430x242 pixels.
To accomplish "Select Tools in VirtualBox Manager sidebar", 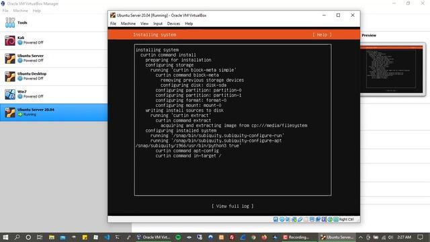I will point(54,22).
